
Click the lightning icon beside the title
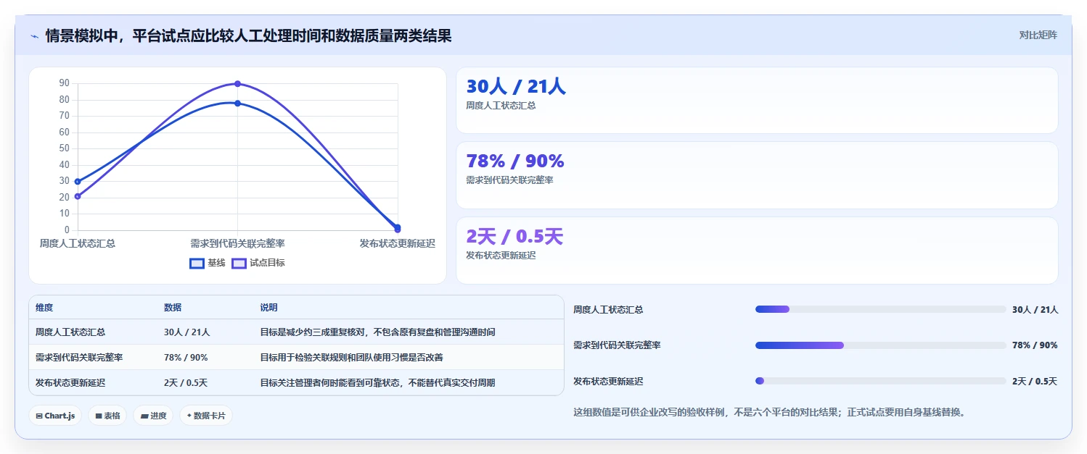[34, 35]
